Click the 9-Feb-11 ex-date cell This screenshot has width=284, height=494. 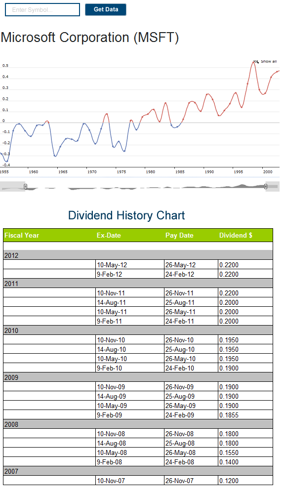point(130,321)
